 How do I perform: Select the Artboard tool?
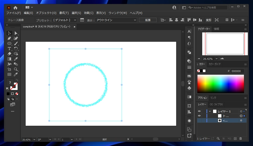(9, 69)
